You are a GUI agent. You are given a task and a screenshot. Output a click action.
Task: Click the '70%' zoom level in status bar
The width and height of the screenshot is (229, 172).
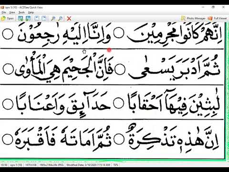pos(115,165)
